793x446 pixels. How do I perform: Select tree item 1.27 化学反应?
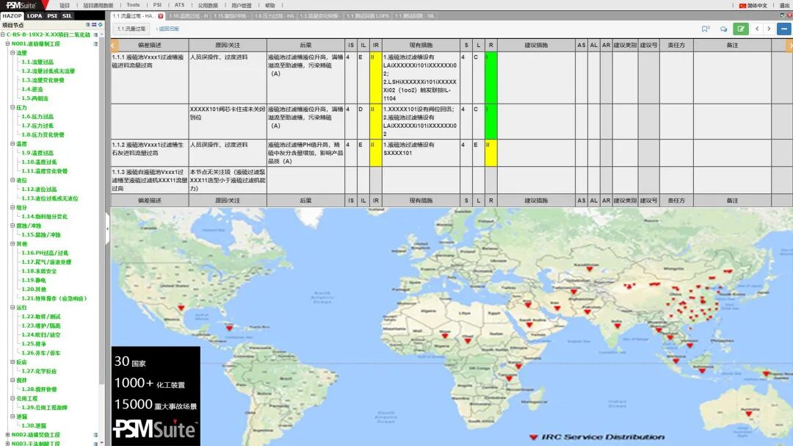[39, 371]
